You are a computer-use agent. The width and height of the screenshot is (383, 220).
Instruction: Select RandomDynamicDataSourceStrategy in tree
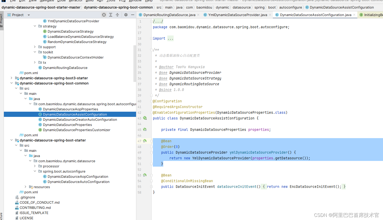77,42
